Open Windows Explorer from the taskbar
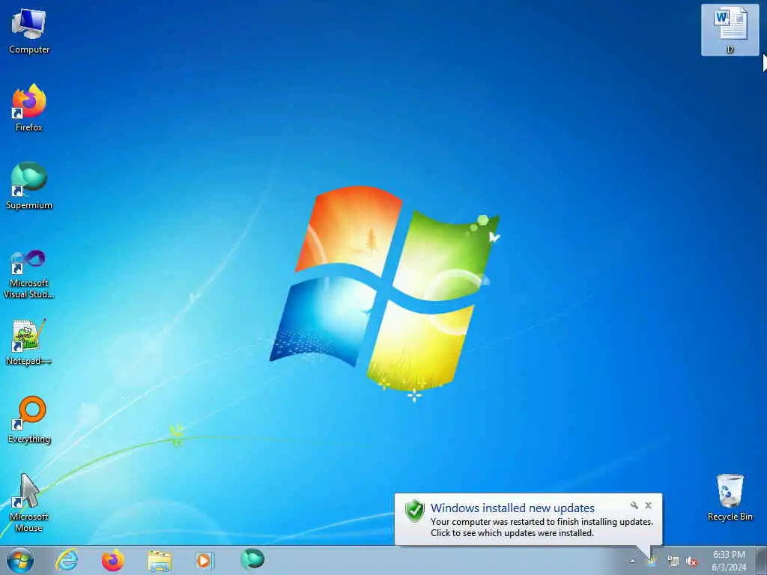Image resolution: width=767 pixels, height=575 pixels. 160,561
